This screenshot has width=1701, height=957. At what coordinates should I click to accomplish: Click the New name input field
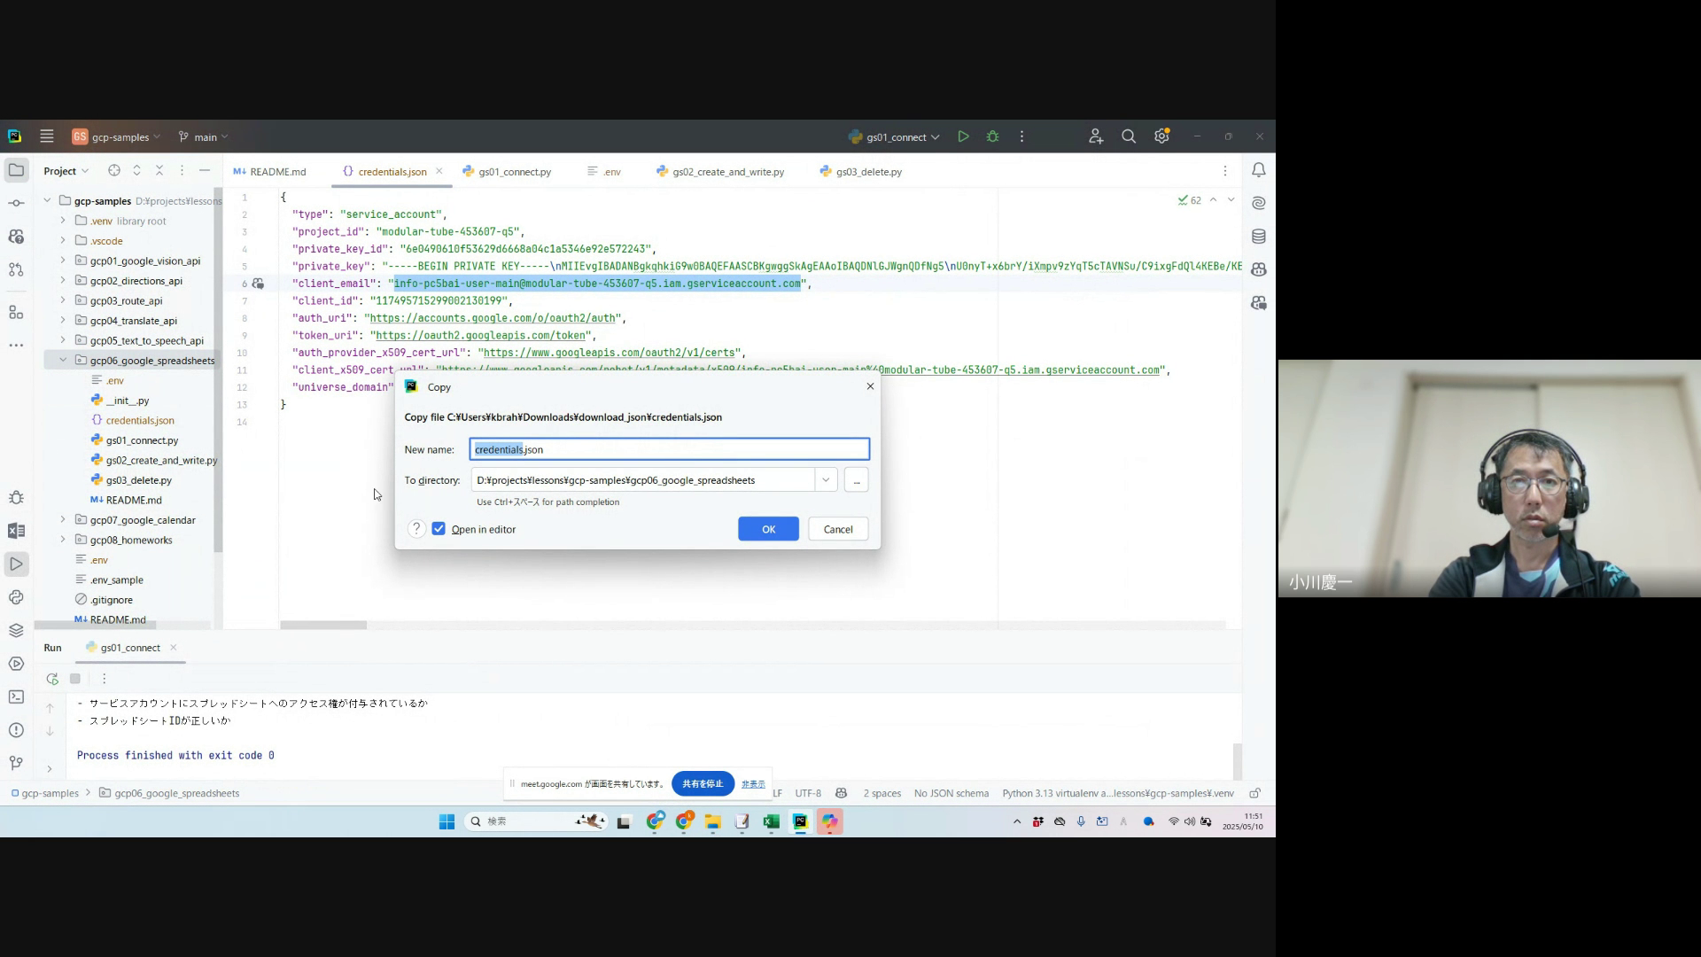tap(669, 449)
